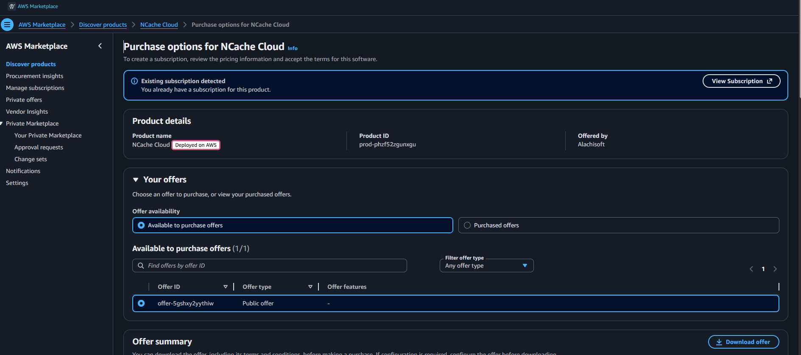Click the Download offer button
The height and width of the screenshot is (355, 801).
point(743,342)
